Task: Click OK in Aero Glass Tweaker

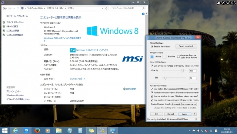Action: pos(156,114)
